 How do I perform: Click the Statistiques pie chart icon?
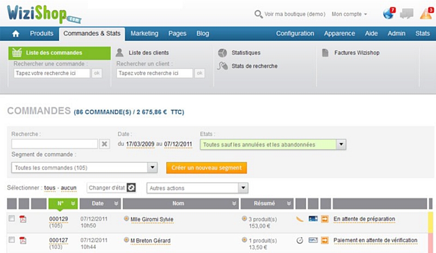(x=222, y=53)
